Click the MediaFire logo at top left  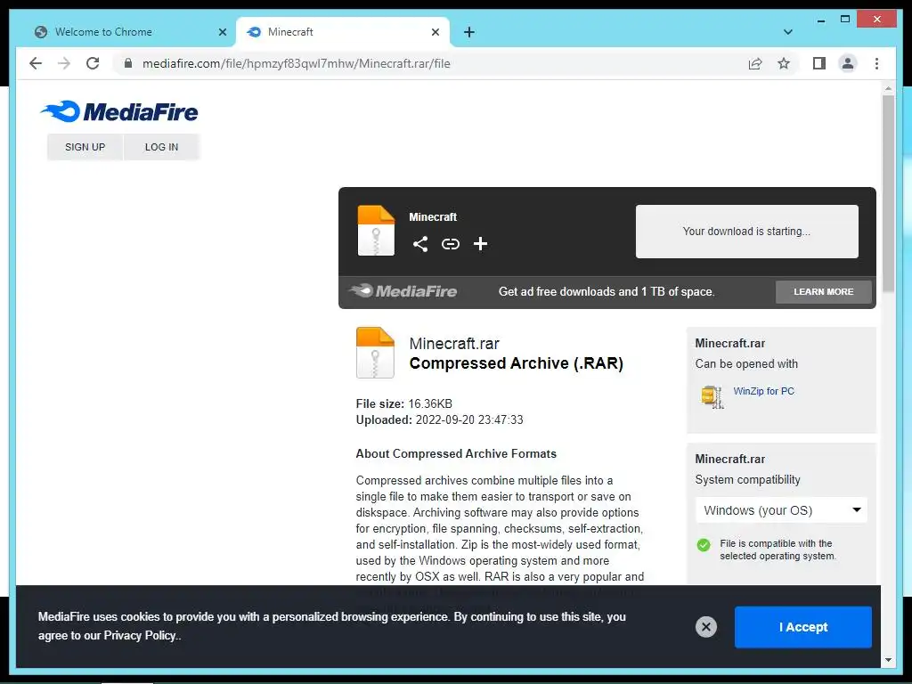(x=119, y=111)
